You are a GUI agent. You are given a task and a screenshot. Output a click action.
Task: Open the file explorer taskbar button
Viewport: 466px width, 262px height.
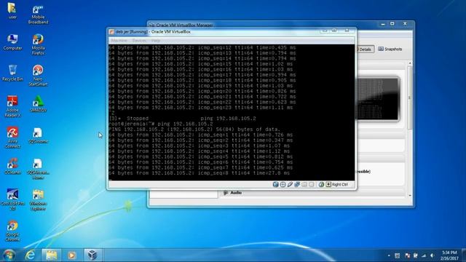click(51, 255)
